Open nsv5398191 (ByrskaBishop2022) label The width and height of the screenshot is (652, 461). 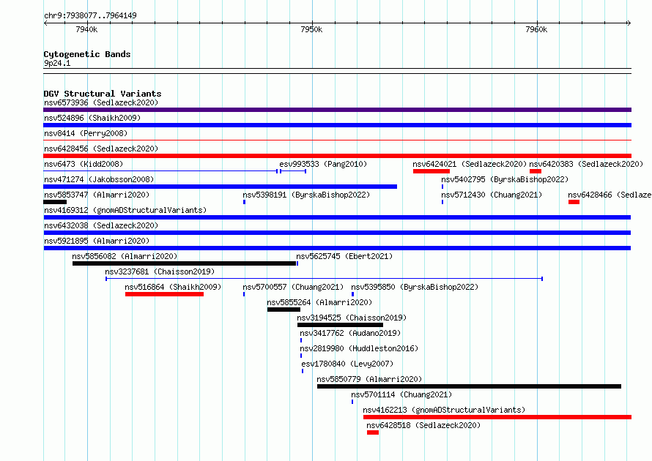(306, 195)
